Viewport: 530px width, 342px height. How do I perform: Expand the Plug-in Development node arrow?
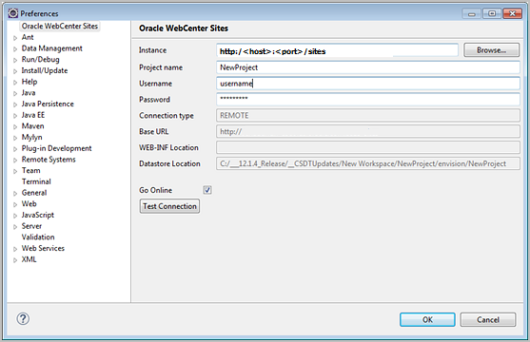coord(15,149)
